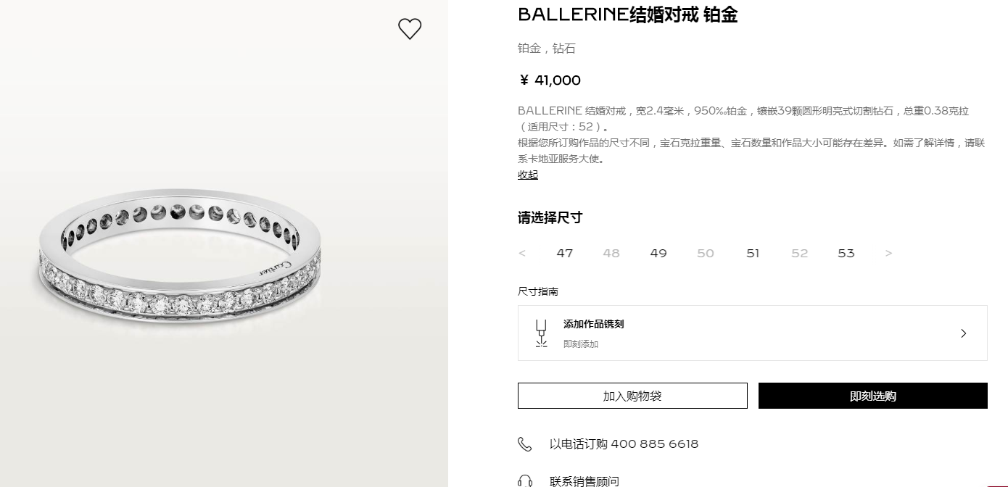
Task: Collapse description via 收起 link
Action: [528, 175]
